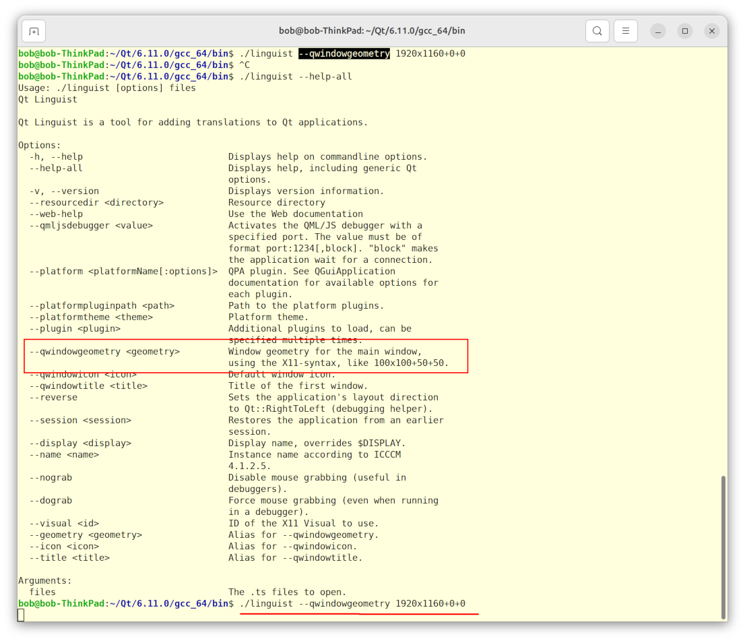Click the '--dograb' option

51,500
